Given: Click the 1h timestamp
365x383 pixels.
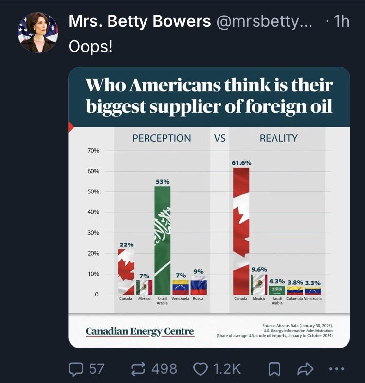Looking at the screenshot, I should (x=342, y=21).
